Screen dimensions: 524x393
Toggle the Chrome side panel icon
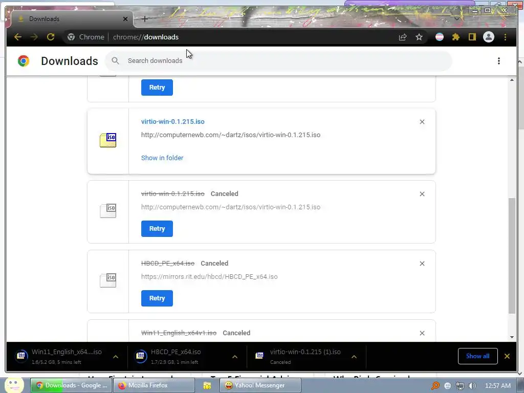pos(472,37)
